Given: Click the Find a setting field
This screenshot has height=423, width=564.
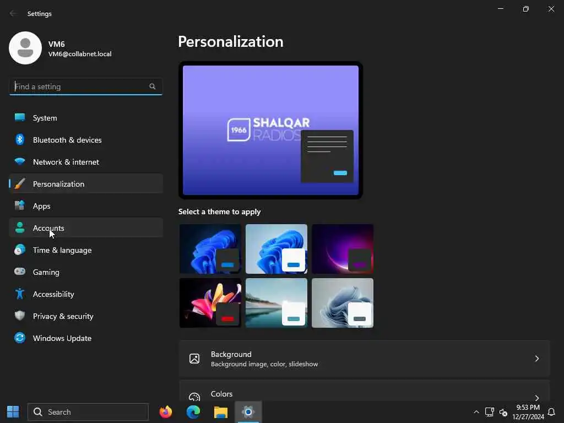Looking at the screenshot, I should (x=85, y=86).
